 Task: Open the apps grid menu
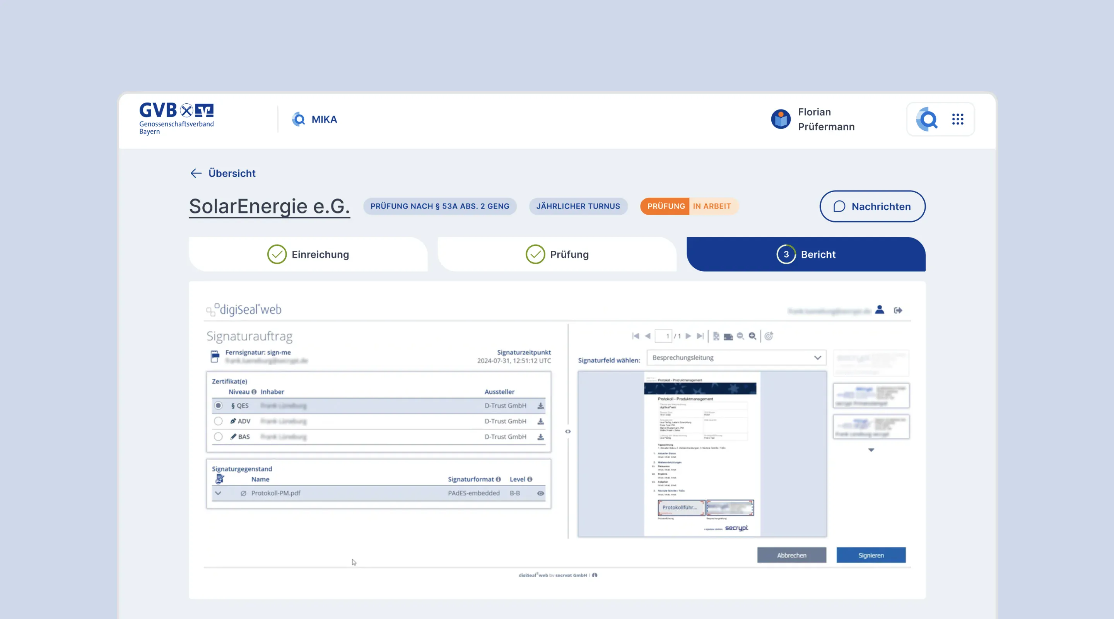(x=957, y=120)
